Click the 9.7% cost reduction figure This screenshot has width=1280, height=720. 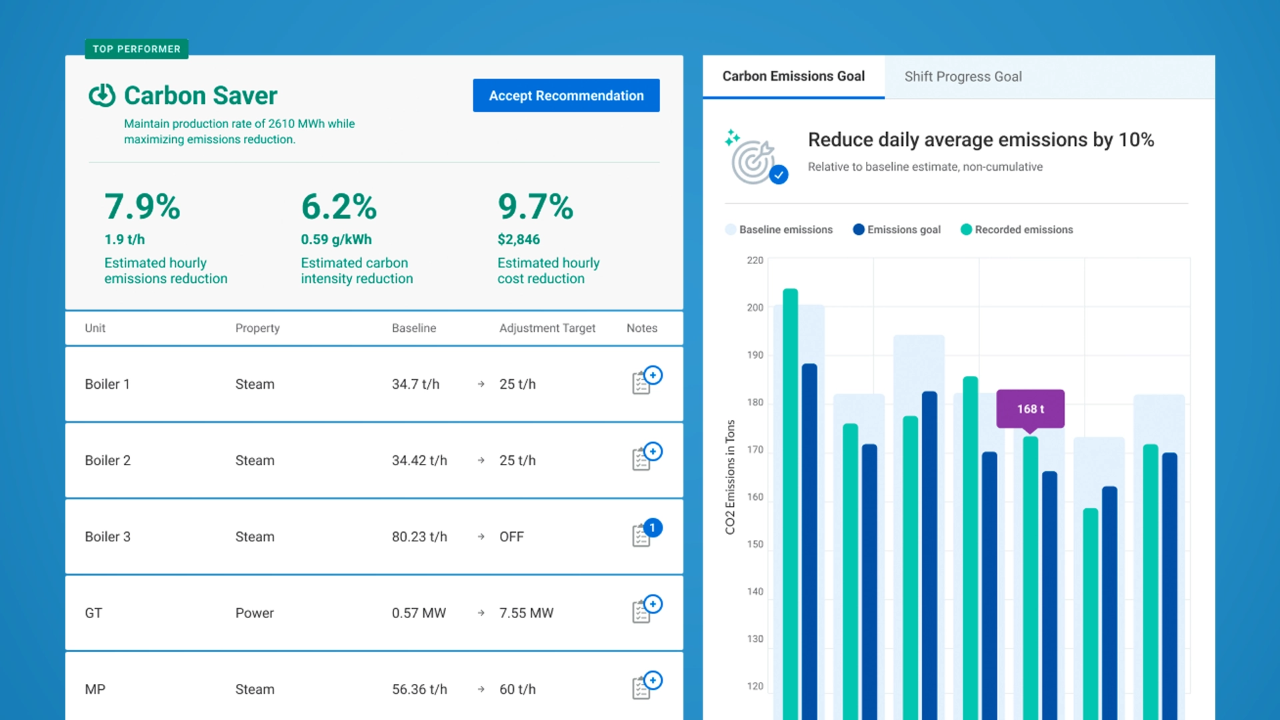[535, 207]
